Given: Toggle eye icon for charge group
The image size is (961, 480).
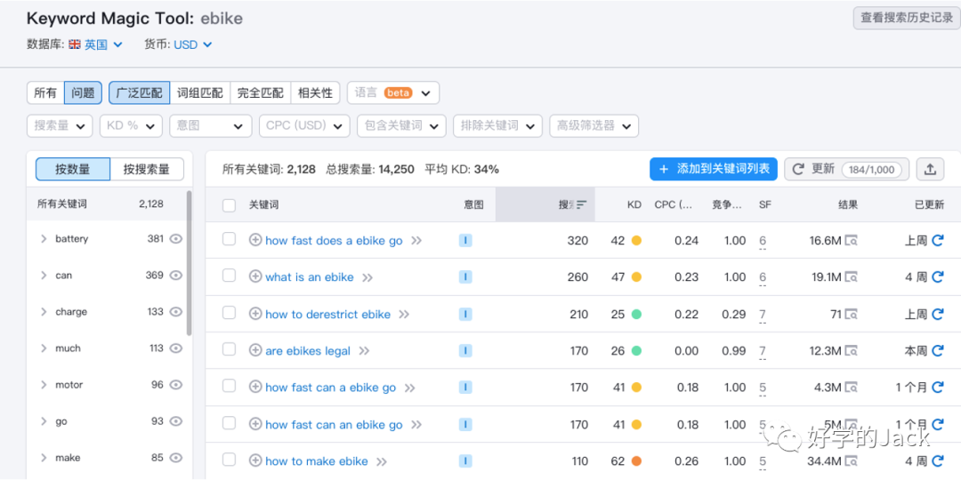Looking at the screenshot, I should point(176,312).
